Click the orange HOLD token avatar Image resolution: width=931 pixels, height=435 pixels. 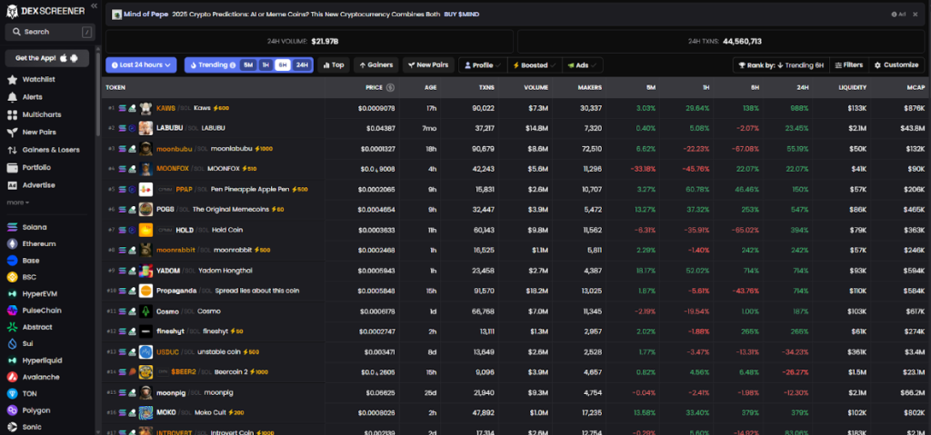[x=145, y=230]
